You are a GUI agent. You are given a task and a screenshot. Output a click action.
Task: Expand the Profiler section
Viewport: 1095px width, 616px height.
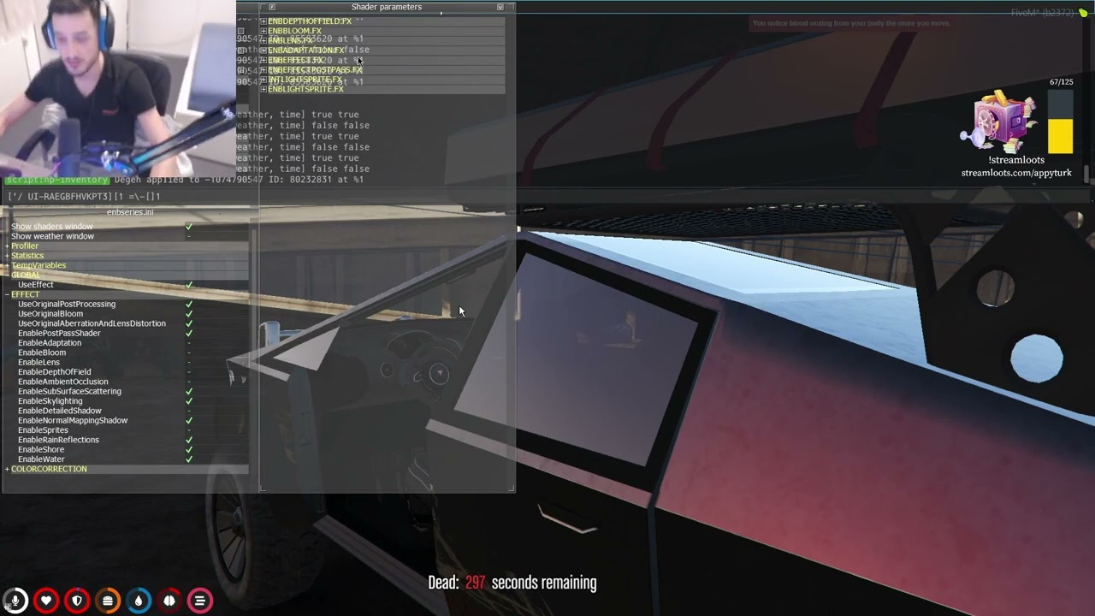(x=8, y=246)
